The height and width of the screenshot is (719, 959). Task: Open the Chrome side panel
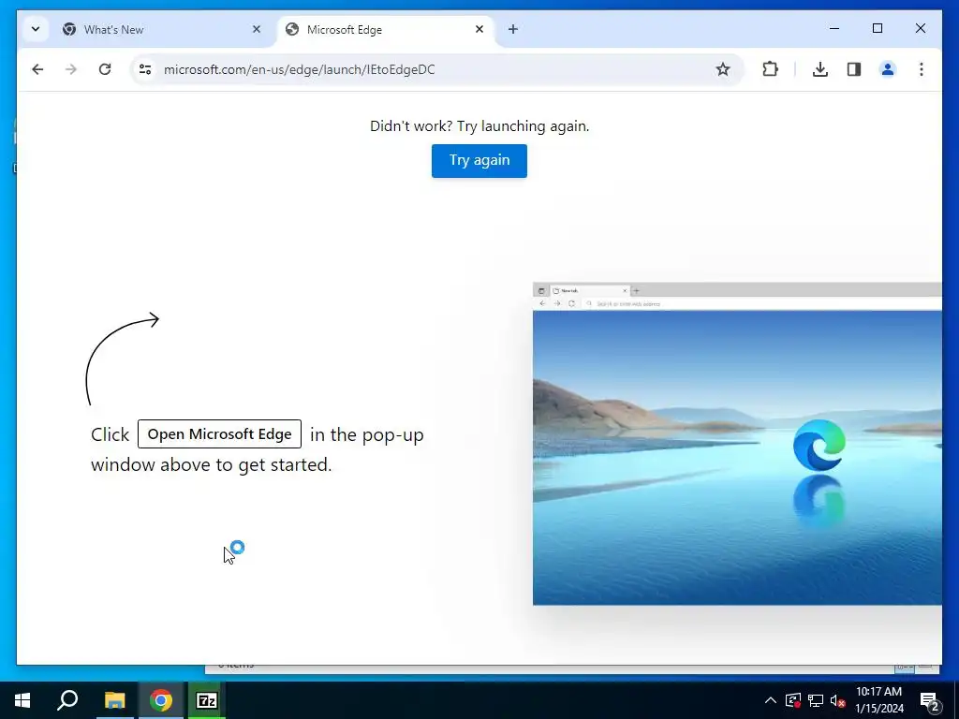tap(854, 69)
